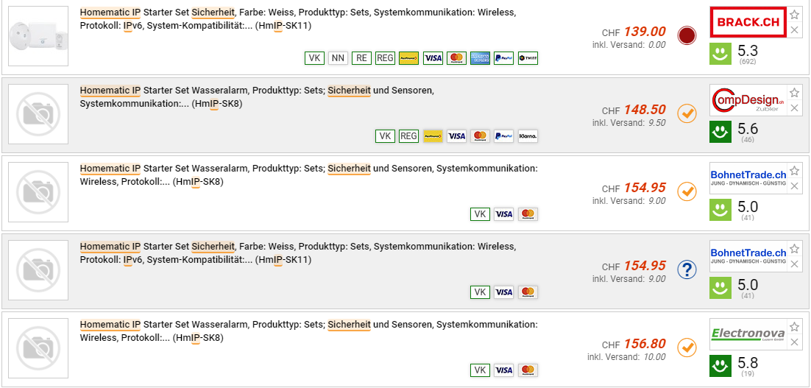The height and width of the screenshot is (388, 811).
Task: Click the orange checkmark beside CHF 148.50
Action: (687, 113)
